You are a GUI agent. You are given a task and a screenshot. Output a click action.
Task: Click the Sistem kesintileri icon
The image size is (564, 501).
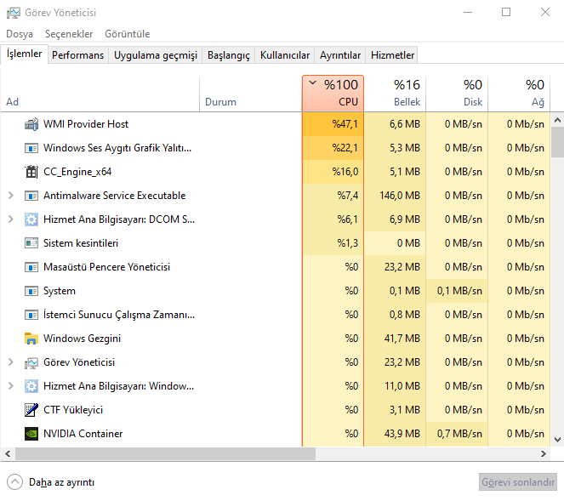point(31,243)
